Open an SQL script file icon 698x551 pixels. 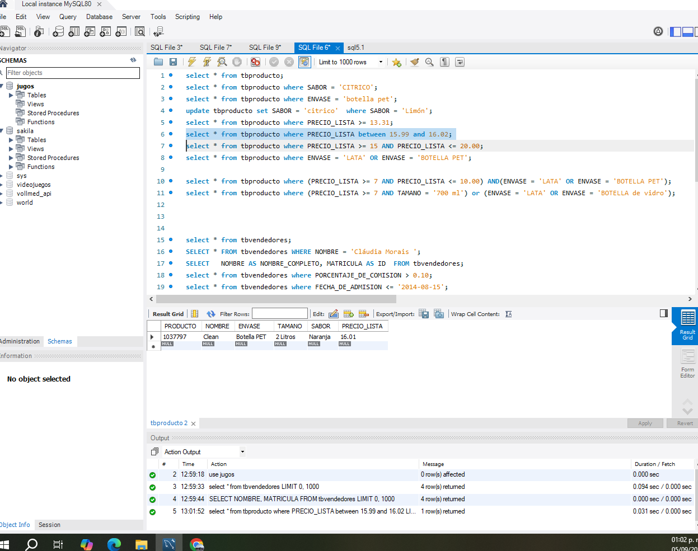[x=21, y=31]
